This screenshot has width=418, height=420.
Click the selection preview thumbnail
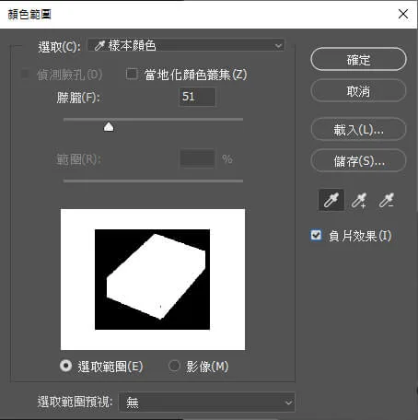click(x=153, y=279)
